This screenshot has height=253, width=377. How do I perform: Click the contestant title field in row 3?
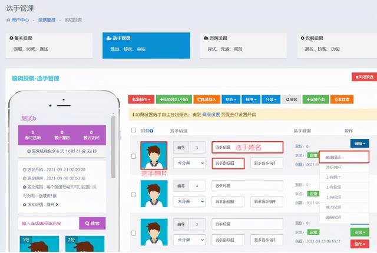[247, 224]
